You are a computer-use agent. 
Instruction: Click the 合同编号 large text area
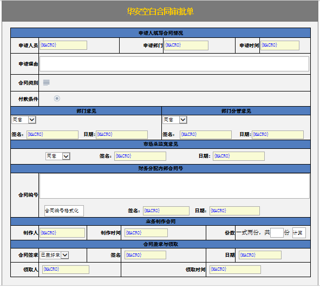174,186
